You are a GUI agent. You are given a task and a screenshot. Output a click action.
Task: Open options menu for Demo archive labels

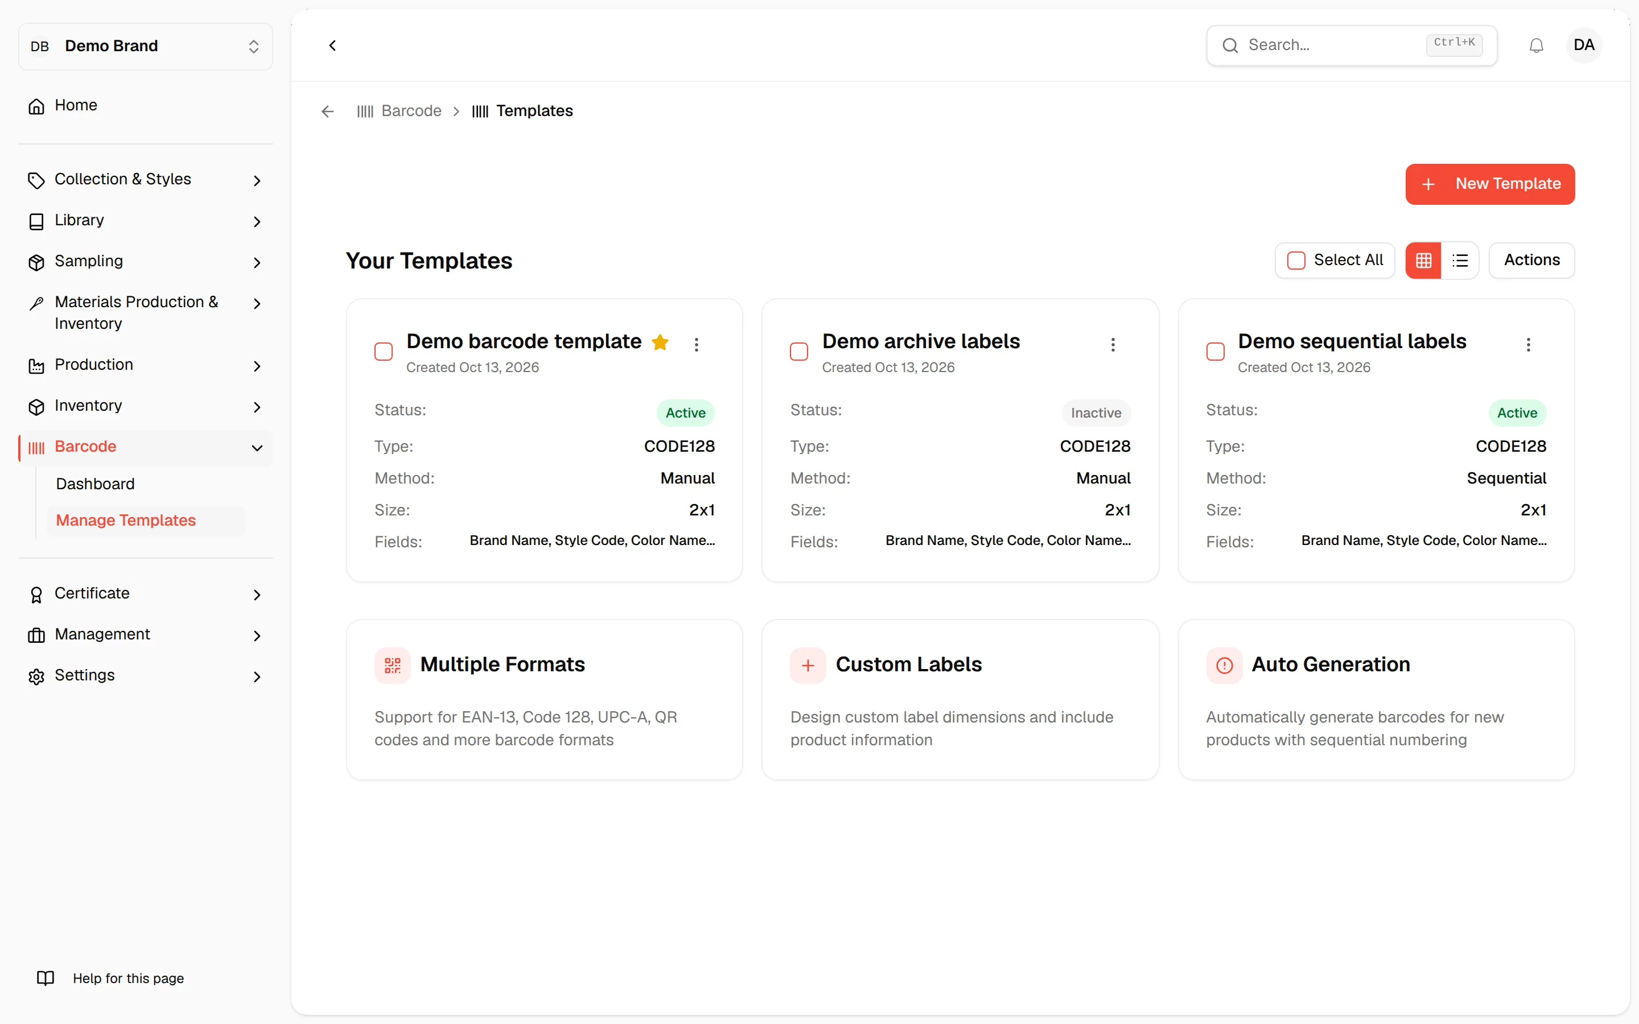(x=1113, y=344)
